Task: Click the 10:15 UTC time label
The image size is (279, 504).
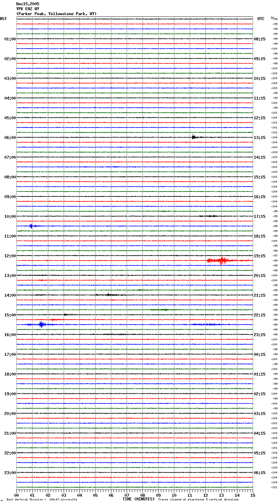Action: pyautogui.click(x=260, y=79)
